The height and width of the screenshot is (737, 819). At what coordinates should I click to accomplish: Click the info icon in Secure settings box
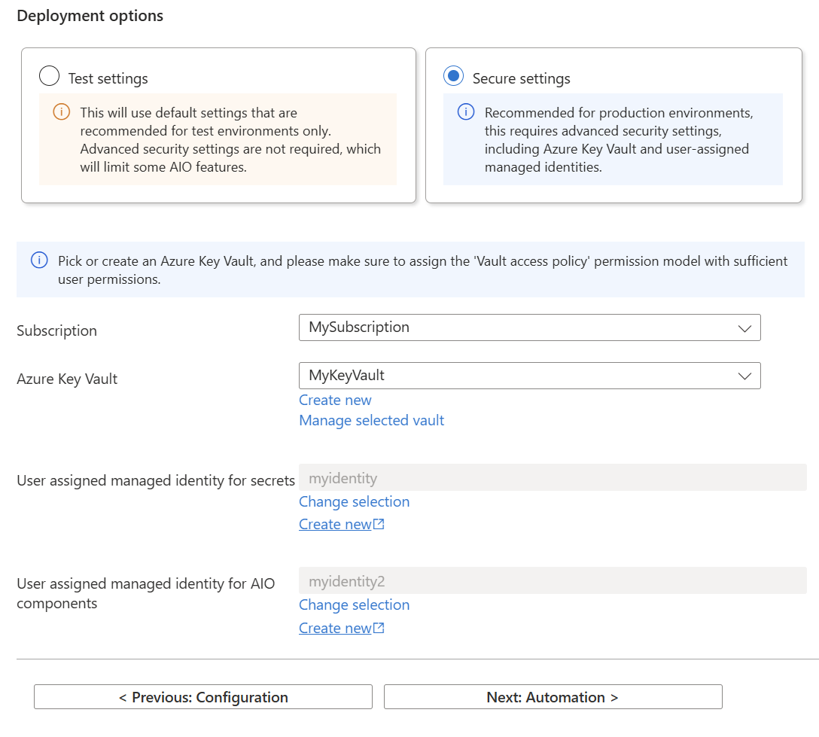[465, 111]
